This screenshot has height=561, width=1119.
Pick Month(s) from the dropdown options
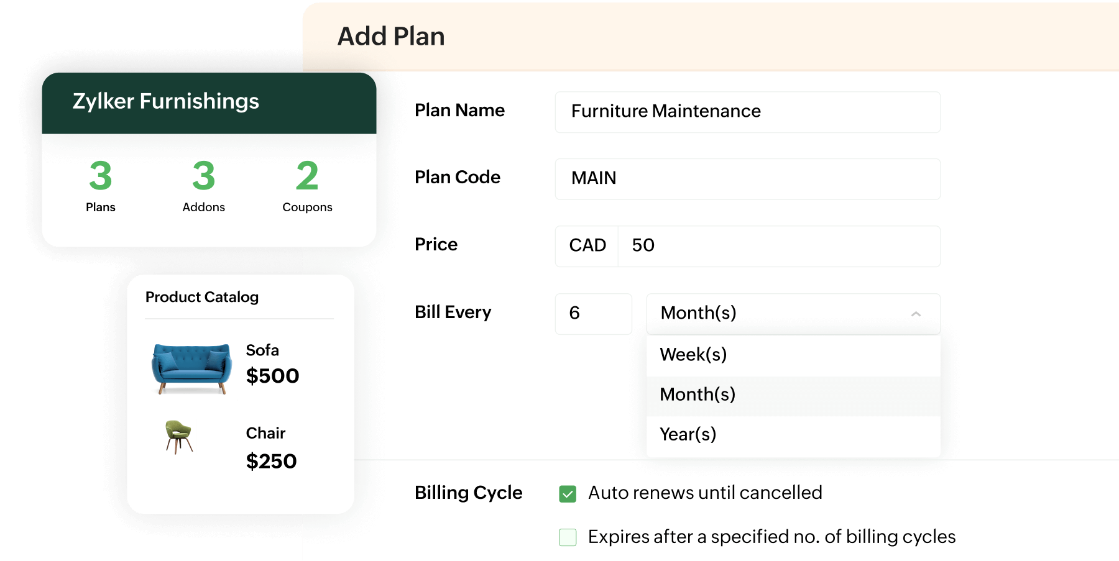697,395
